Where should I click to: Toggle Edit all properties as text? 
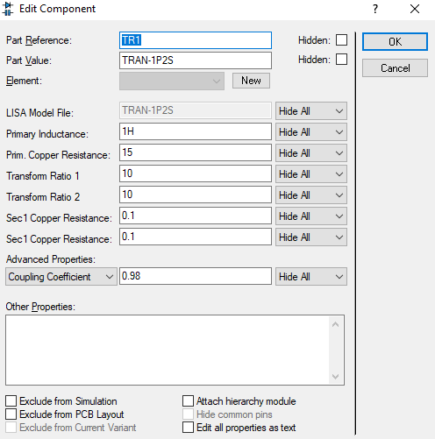[x=188, y=428]
